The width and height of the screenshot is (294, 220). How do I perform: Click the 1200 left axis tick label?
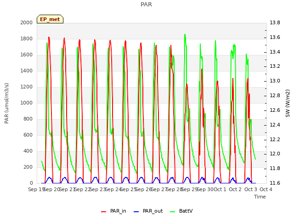pos(27,87)
